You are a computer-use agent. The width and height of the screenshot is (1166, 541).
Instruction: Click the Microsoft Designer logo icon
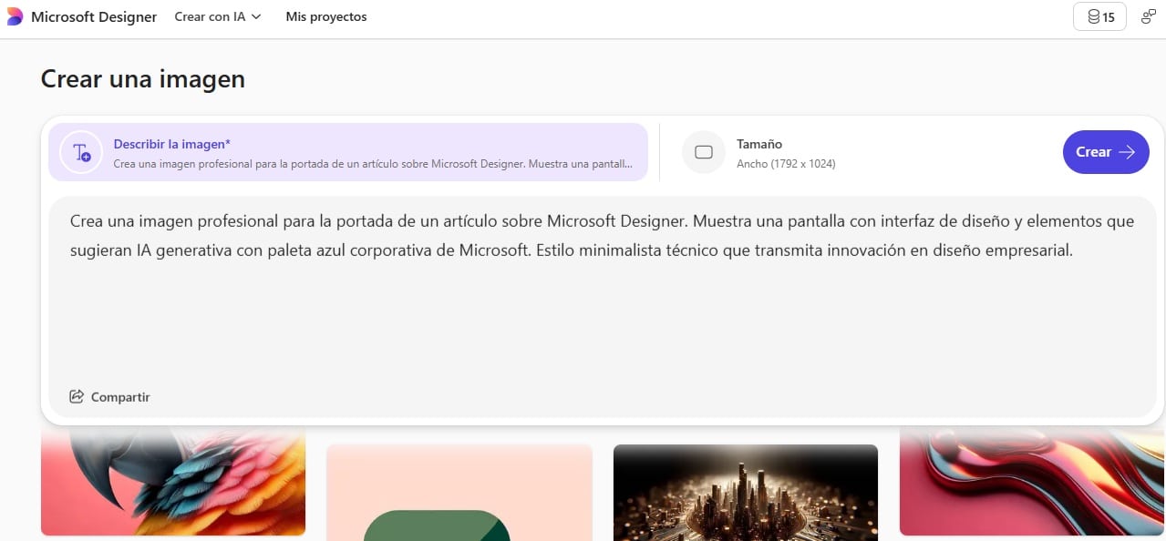click(x=15, y=16)
